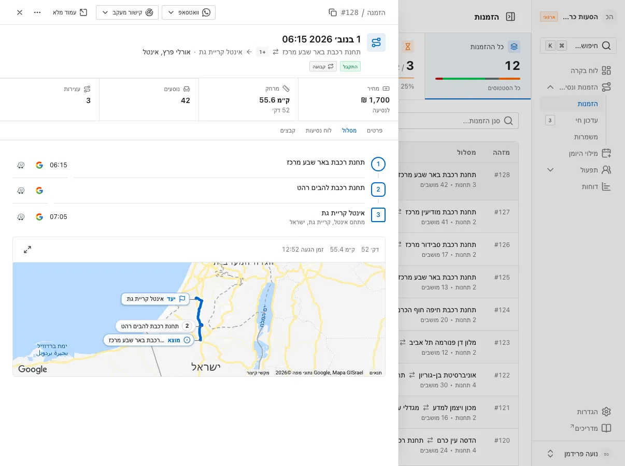
Task: Switch to the פרטים tab
Action: click(375, 130)
